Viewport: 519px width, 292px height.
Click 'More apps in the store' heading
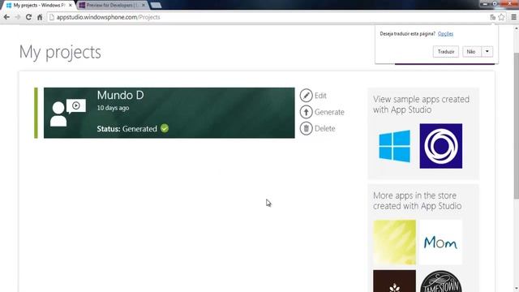(417, 200)
